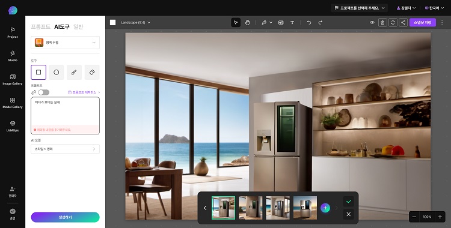This screenshot has width=451, height=228.
Task: Switch to the 일반 tab
Action: [x=78, y=27]
